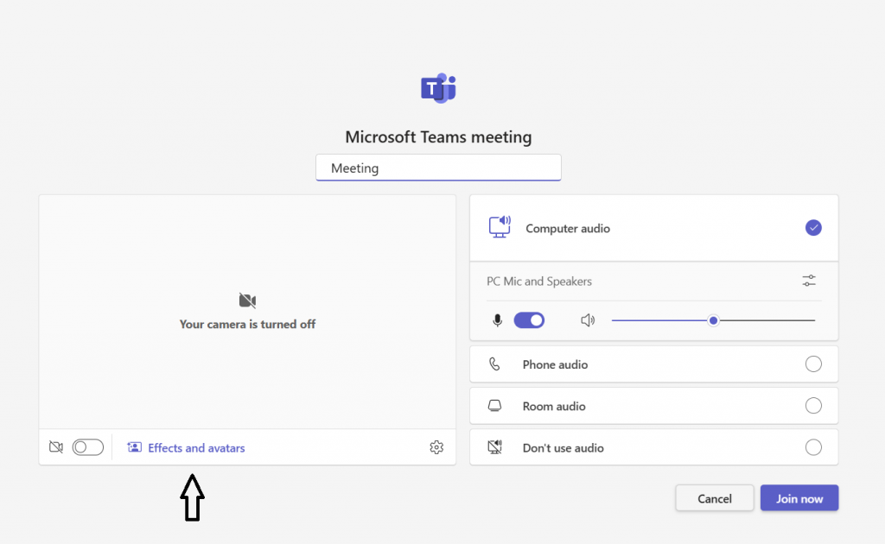
Task: Click the Effects and avatars icon
Action: pos(134,447)
